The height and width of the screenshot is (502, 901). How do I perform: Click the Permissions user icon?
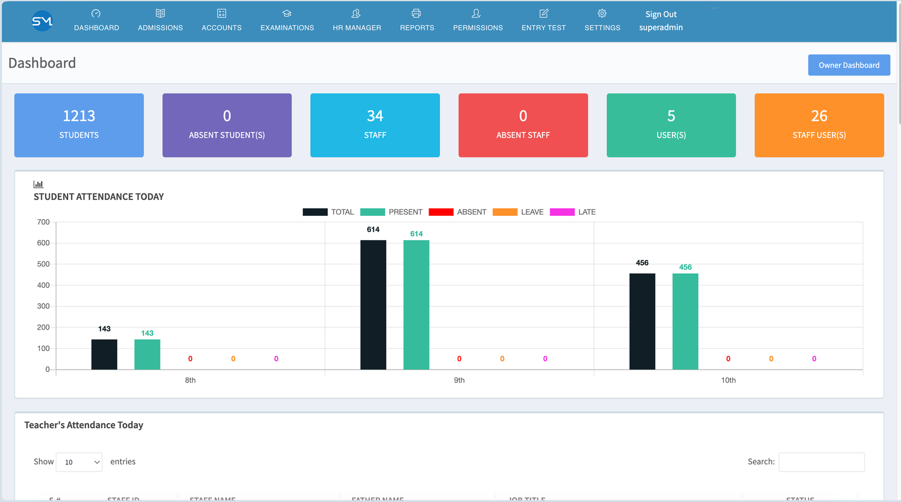(478, 14)
